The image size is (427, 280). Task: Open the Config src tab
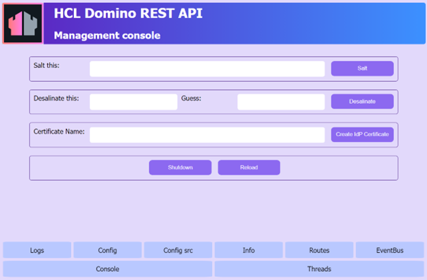click(178, 251)
